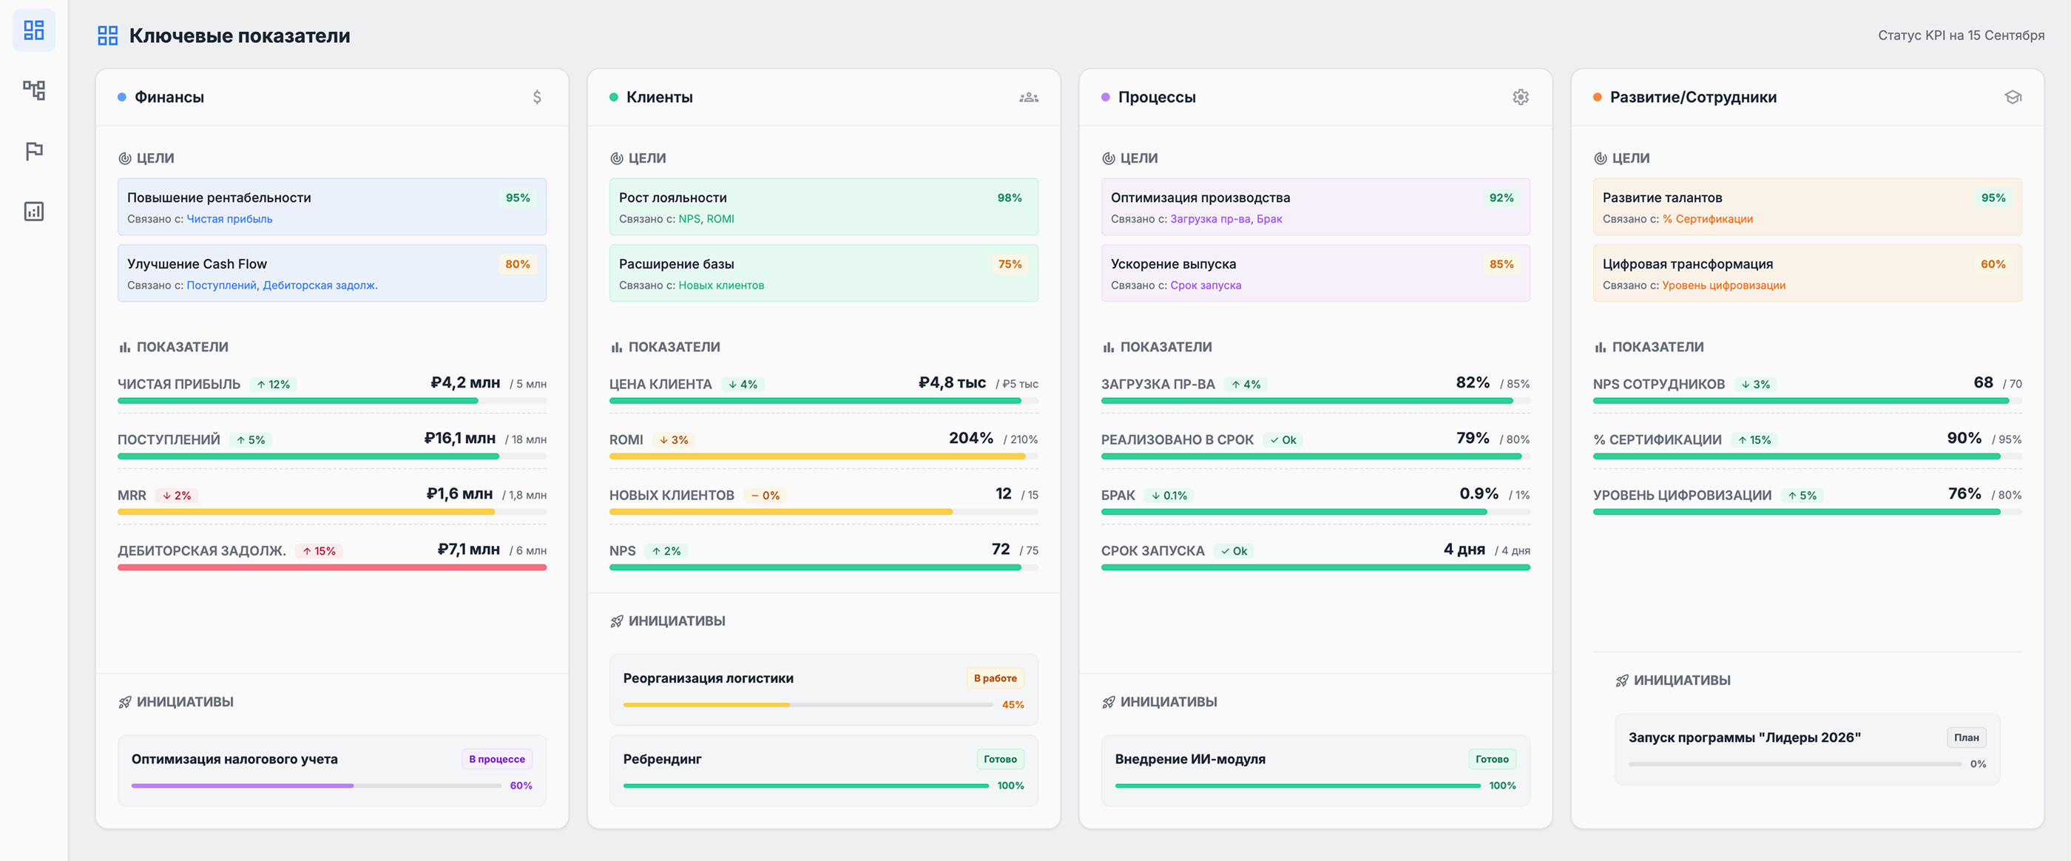This screenshot has width=2071, height=861.
Task: Click the Чистая прибыль progress bar
Action: [x=332, y=400]
